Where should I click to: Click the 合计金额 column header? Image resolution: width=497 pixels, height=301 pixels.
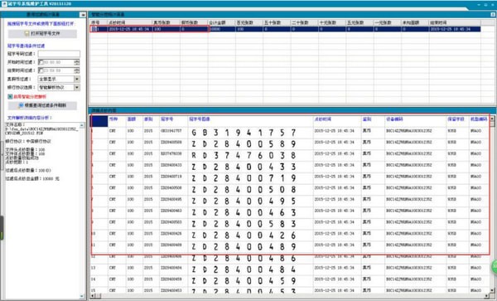point(221,23)
